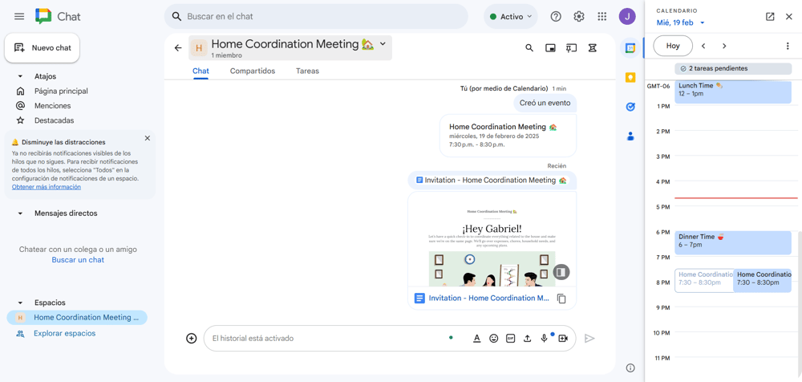
Task: Open the Dinner Time calendar event
Action: (x=733, y=242)
